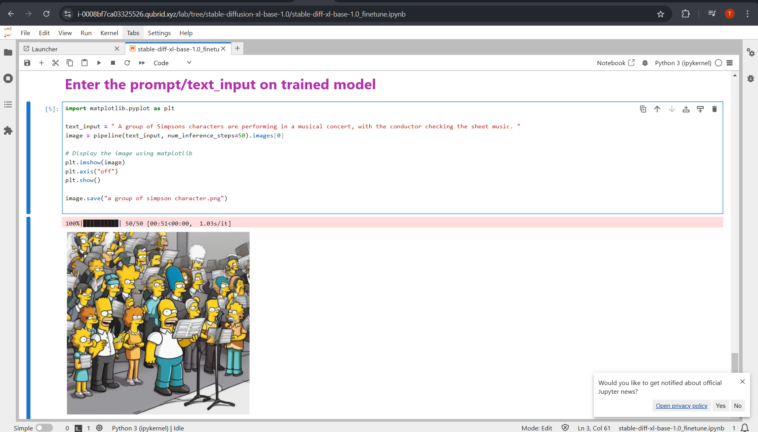Open the file browser sidebar folder icon
Screen dimensions: 758x432
pos(8,53)
